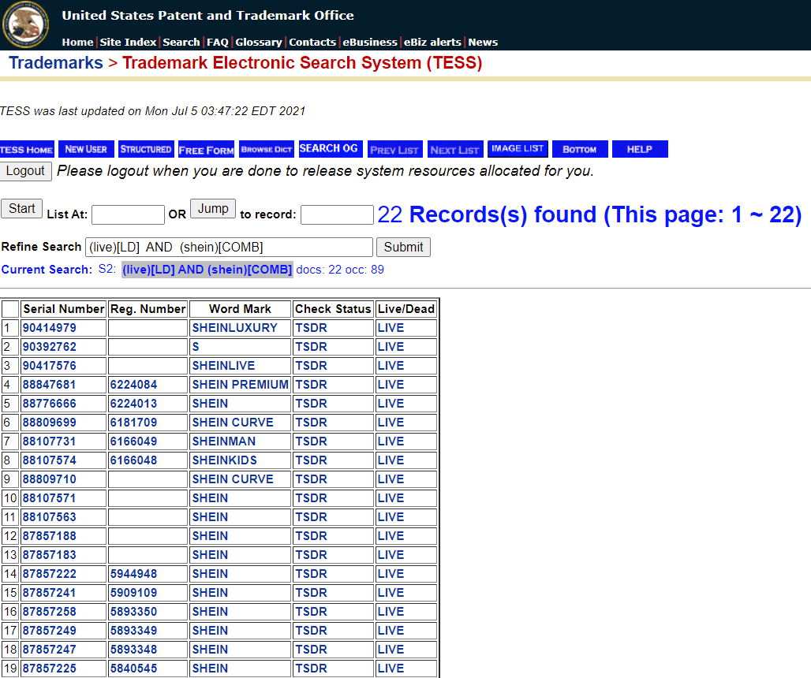This screenshot has height=678, width=811.
Task: Open serial number 88107563
Action: tap(49, 516)
